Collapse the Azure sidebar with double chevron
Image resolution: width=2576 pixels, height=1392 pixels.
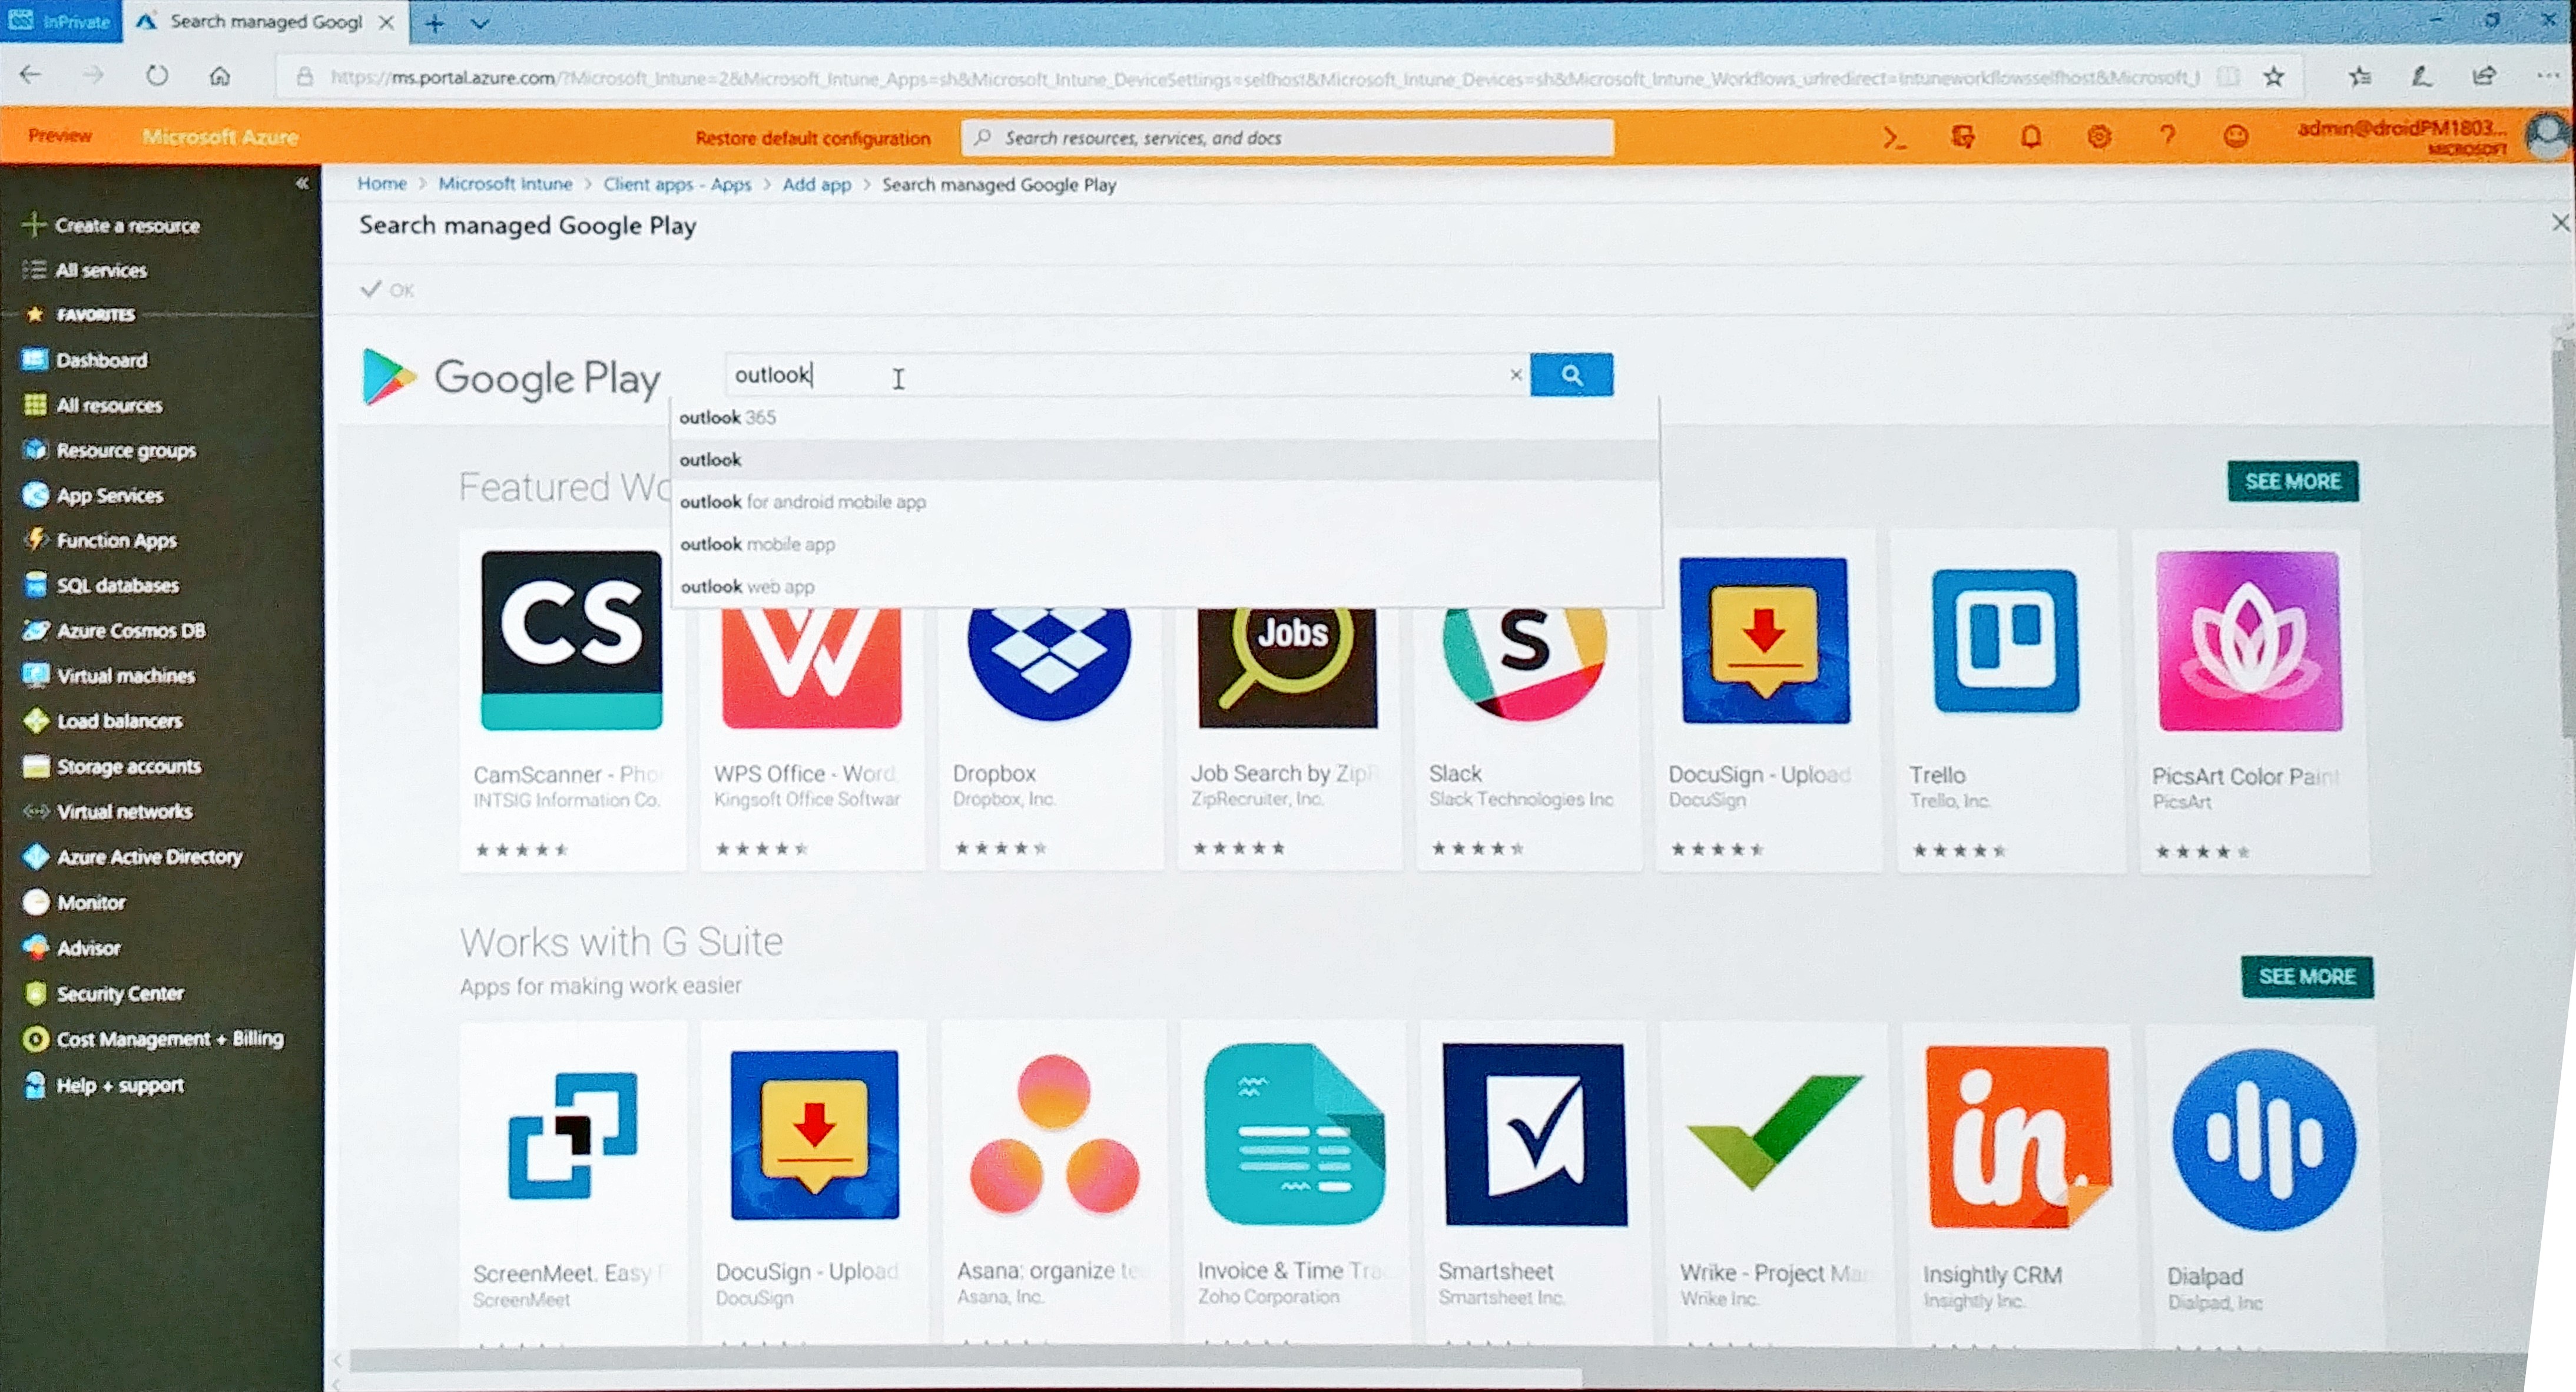coord(302,183)
